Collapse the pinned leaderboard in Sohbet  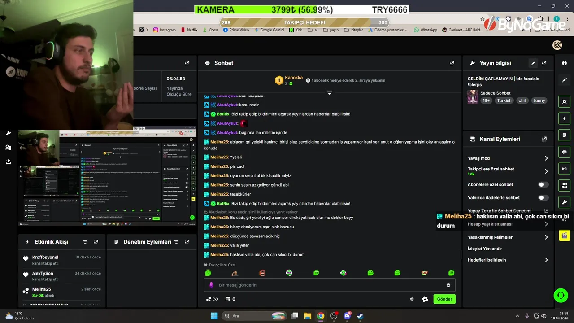pos(330,92)
